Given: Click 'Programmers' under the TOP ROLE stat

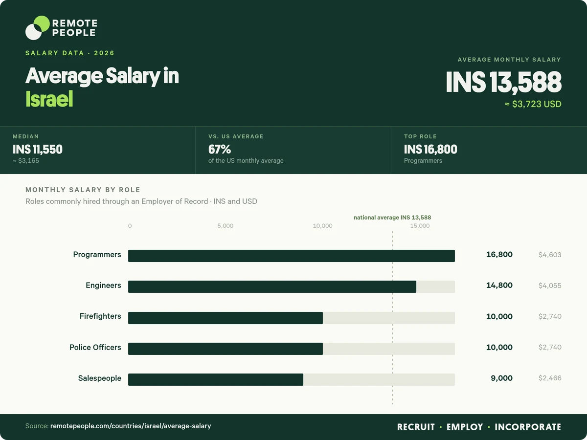Looking at the screenshot, I should tap(423, 160).
